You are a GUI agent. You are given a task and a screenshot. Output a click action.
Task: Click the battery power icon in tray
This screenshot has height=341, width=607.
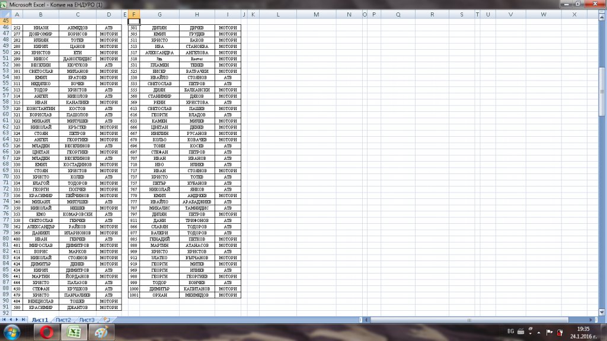(560, 332)
